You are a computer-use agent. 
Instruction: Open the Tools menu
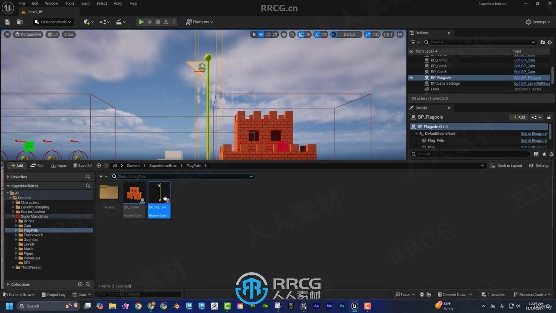(69, 3)
